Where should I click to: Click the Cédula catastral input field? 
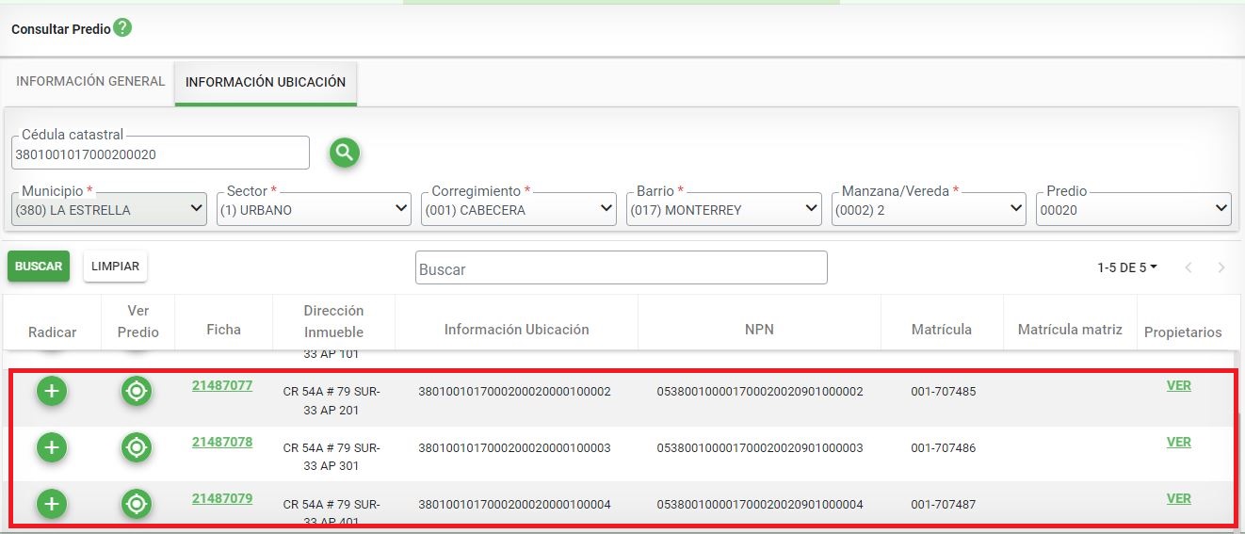point(160,154)
